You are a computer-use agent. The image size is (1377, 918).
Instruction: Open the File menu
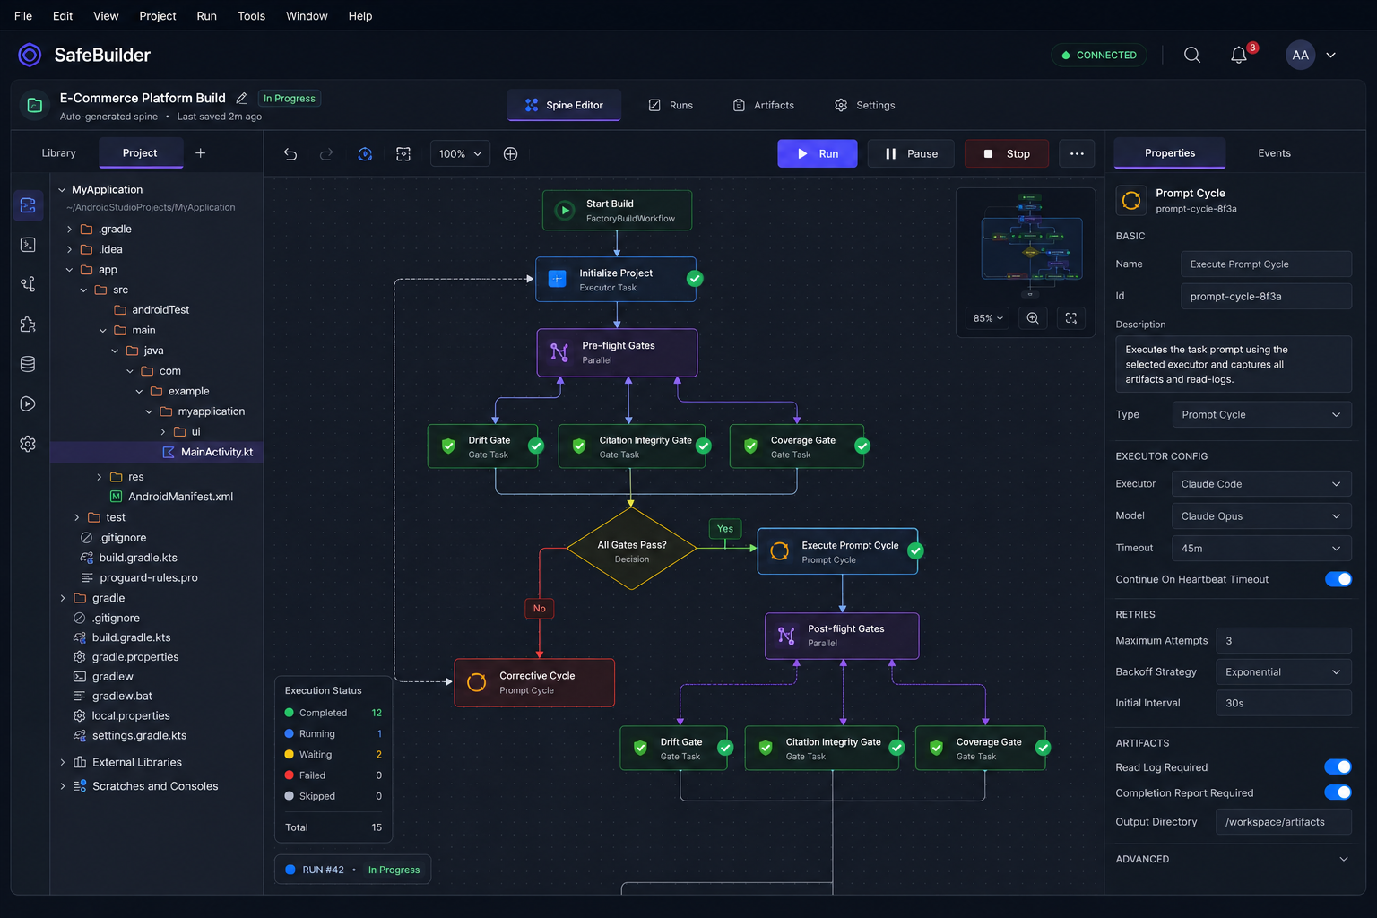point(23,16)
